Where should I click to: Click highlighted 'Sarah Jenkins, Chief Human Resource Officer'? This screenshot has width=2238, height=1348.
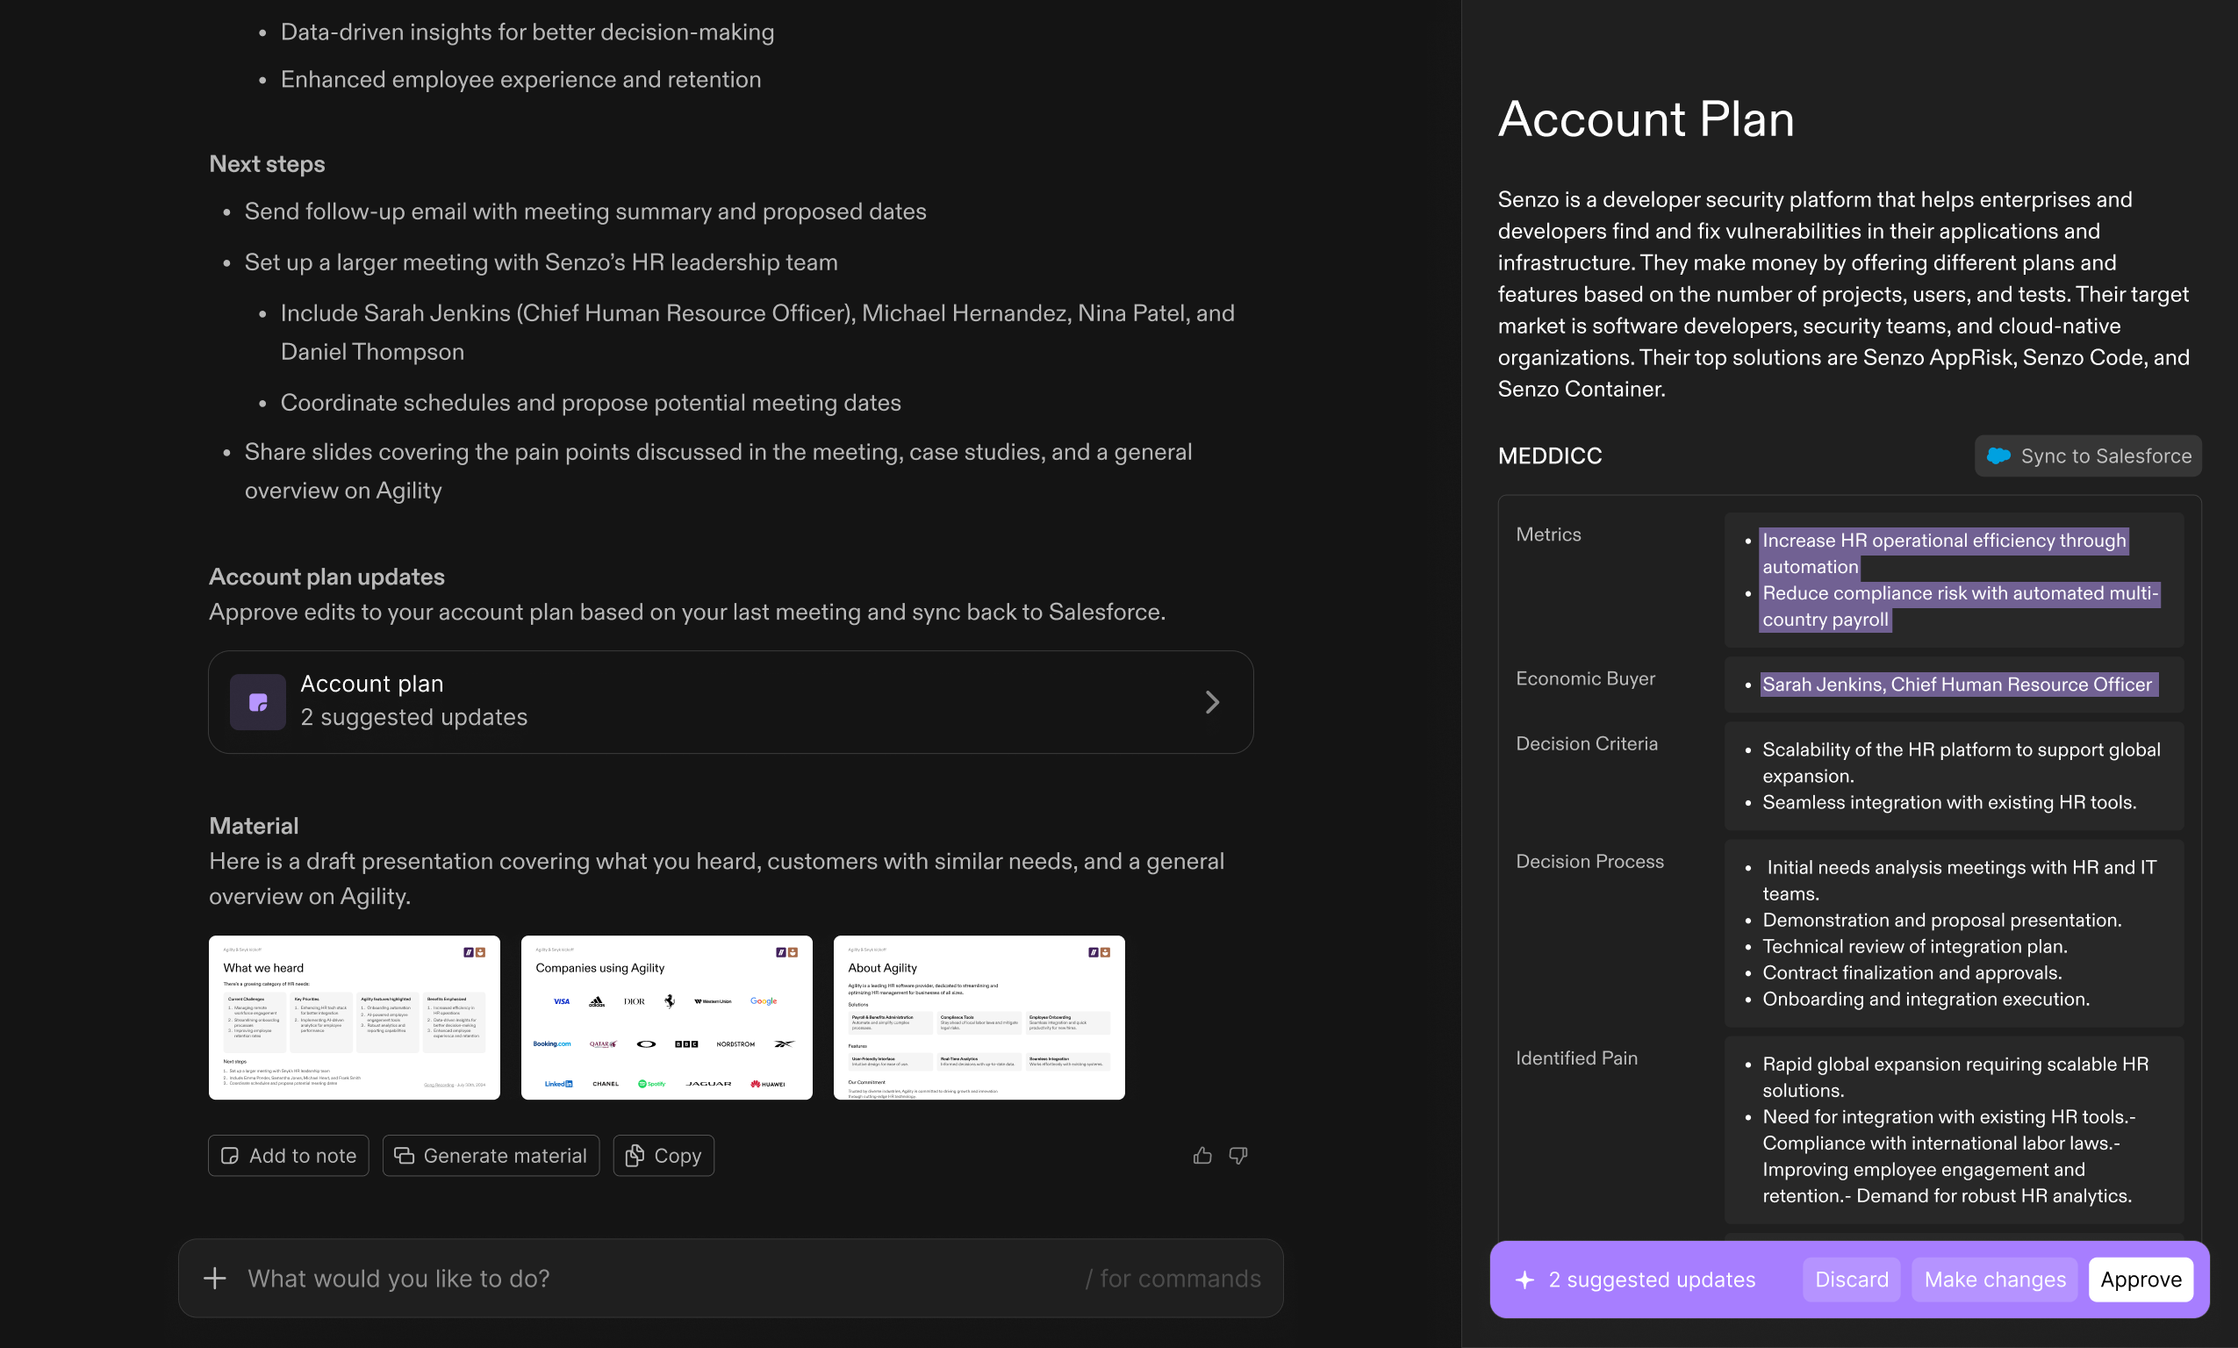pos(1957,684)
